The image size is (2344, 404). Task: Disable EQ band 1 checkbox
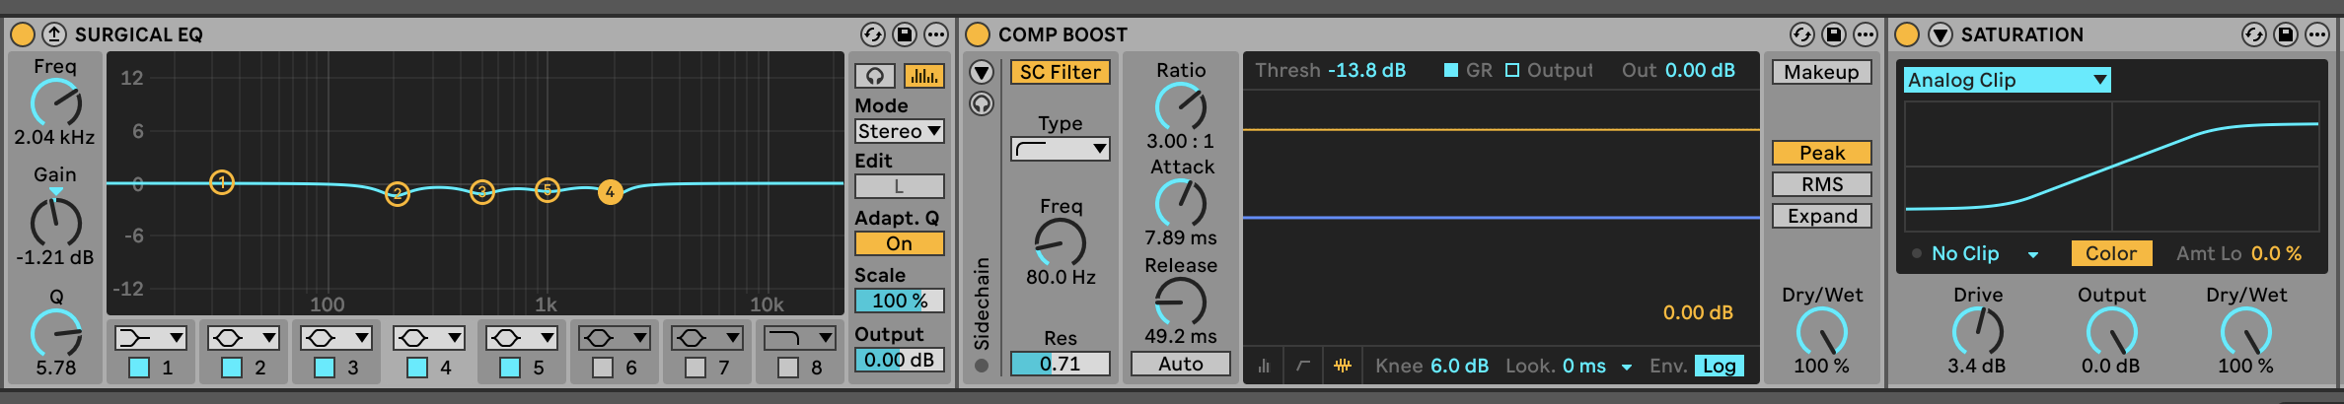pos(139,368)
